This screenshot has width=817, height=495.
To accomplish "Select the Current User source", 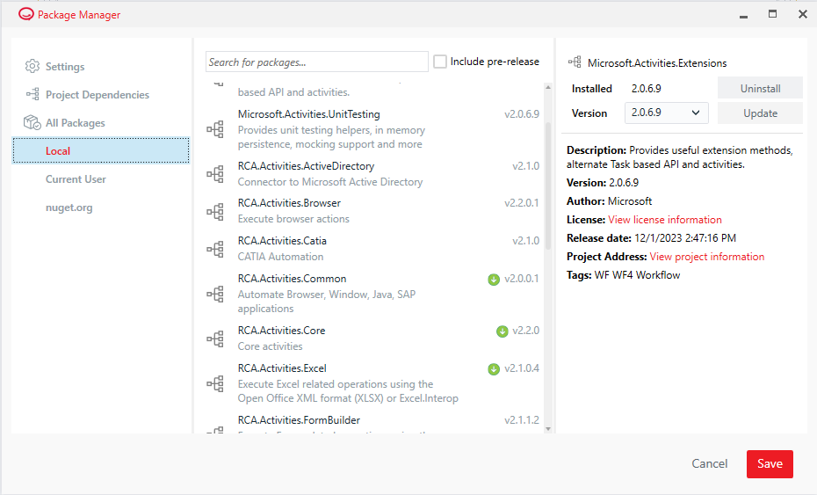I will [x=76, y=178].
